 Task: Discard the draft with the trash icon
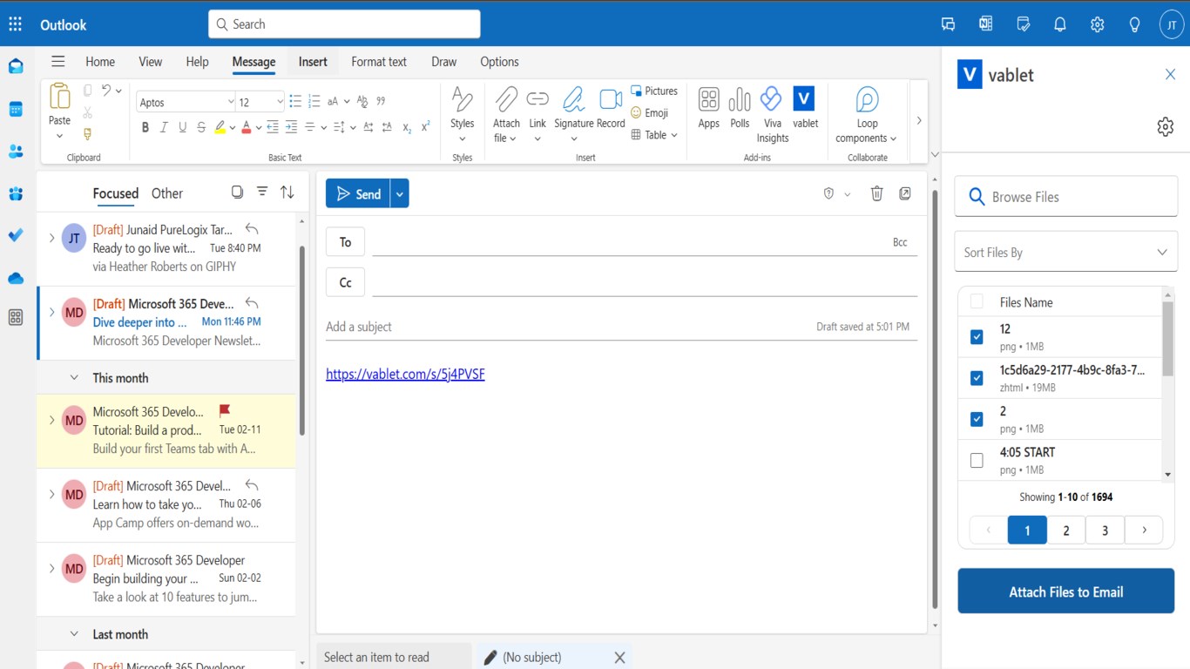pos(877,193)
